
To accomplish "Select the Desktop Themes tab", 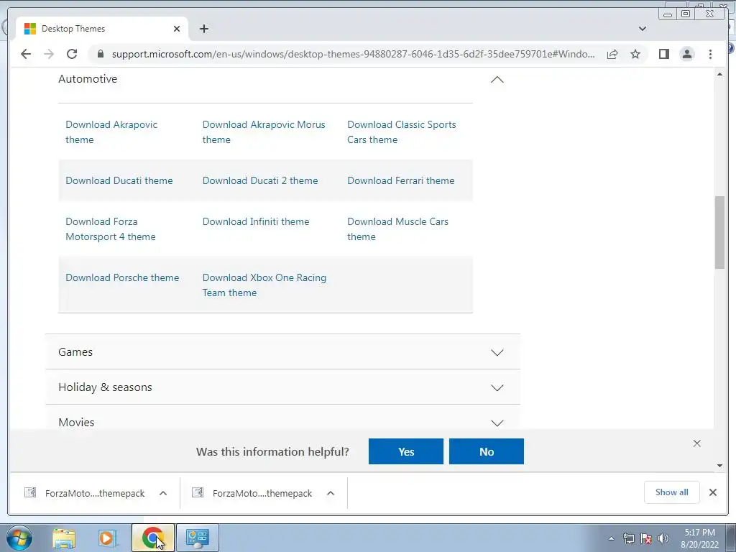I will point(102,29).
